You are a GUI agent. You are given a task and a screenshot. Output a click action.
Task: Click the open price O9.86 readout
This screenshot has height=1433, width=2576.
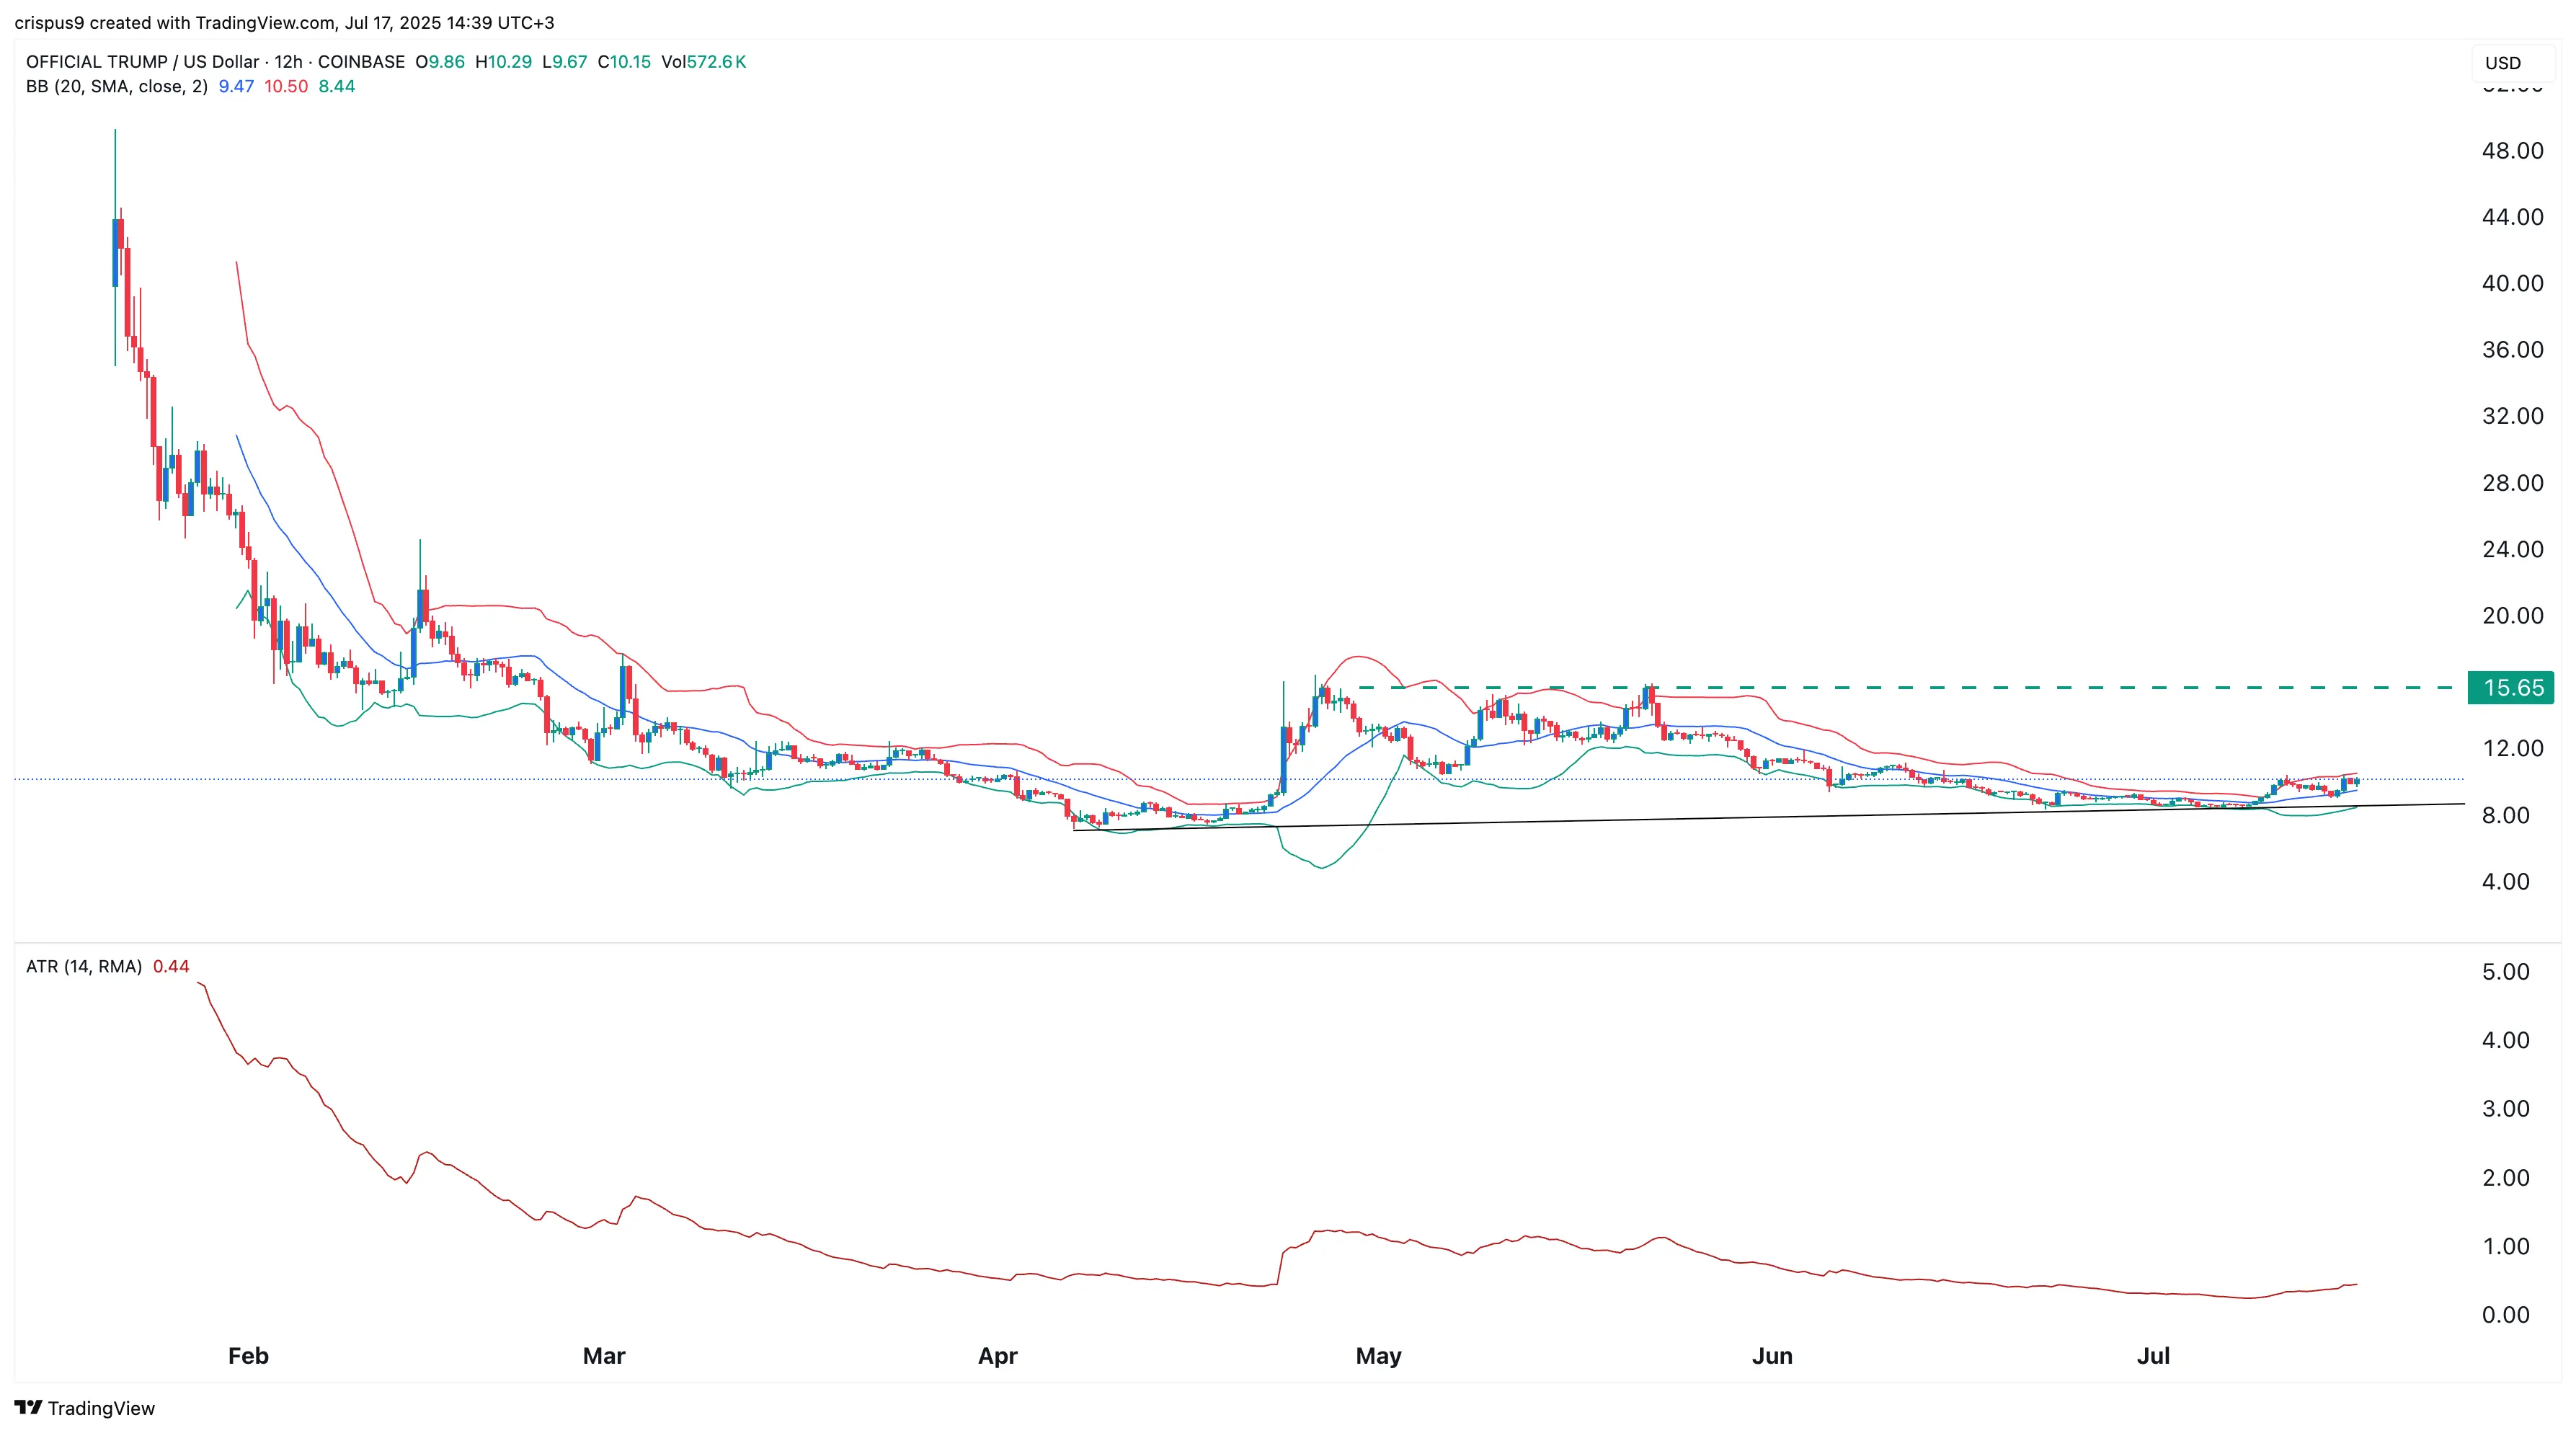(x=440, y=62)
